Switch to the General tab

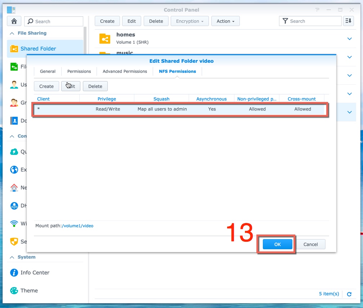[x=48, y=71]
